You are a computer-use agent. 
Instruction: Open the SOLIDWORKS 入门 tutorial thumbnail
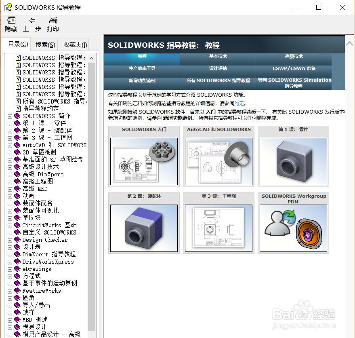[x=144, y=161]
